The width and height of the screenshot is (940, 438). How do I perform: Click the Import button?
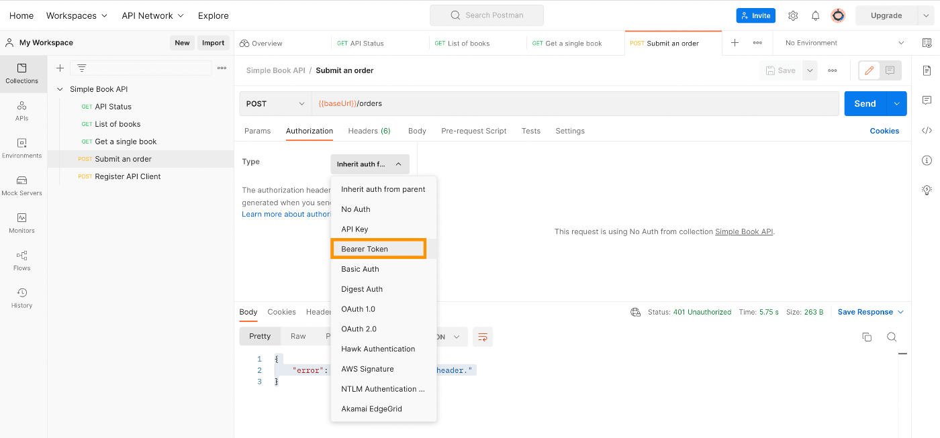(214, 43)
